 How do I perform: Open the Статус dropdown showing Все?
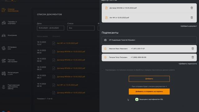click(81, 28)
